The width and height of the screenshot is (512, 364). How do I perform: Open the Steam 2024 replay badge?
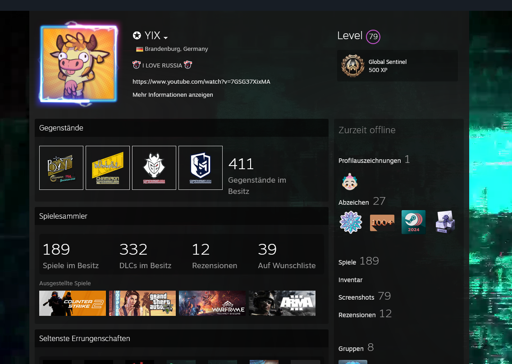point(413,222)
